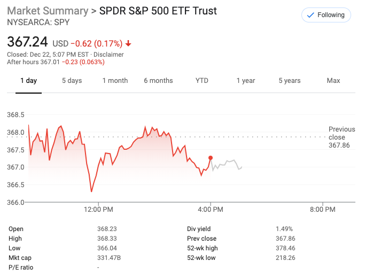Select the YTD range tab
Screen dimensions: 365x276
201,81
